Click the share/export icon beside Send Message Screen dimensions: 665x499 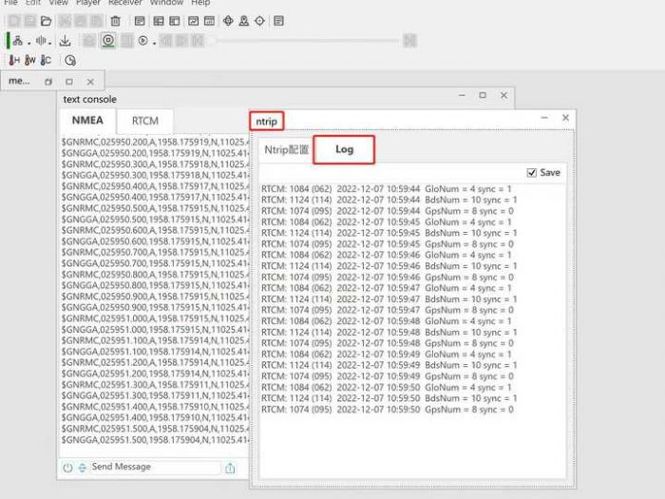230,467
